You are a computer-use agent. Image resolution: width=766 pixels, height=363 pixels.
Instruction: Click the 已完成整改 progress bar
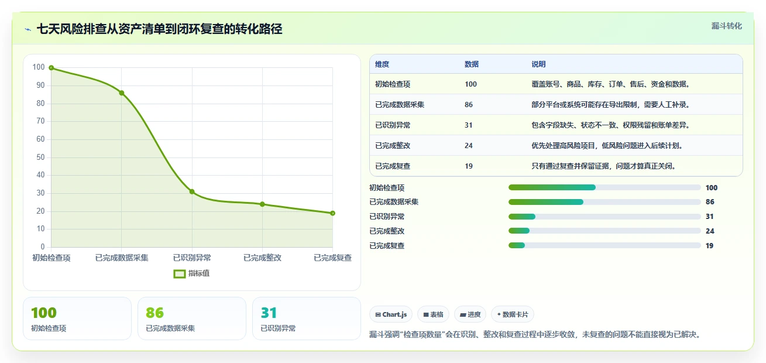coord(604,231)
